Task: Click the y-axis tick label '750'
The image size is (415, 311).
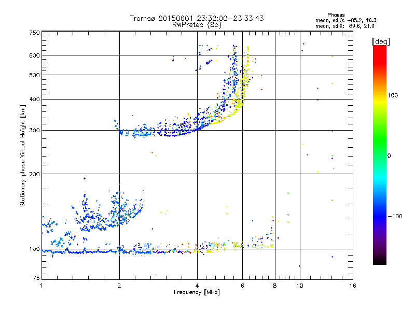Action: (34, 33)
